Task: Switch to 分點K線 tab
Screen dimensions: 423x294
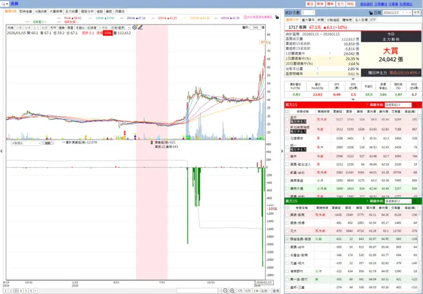Action: pyautogui.click(x=41, y=11)
